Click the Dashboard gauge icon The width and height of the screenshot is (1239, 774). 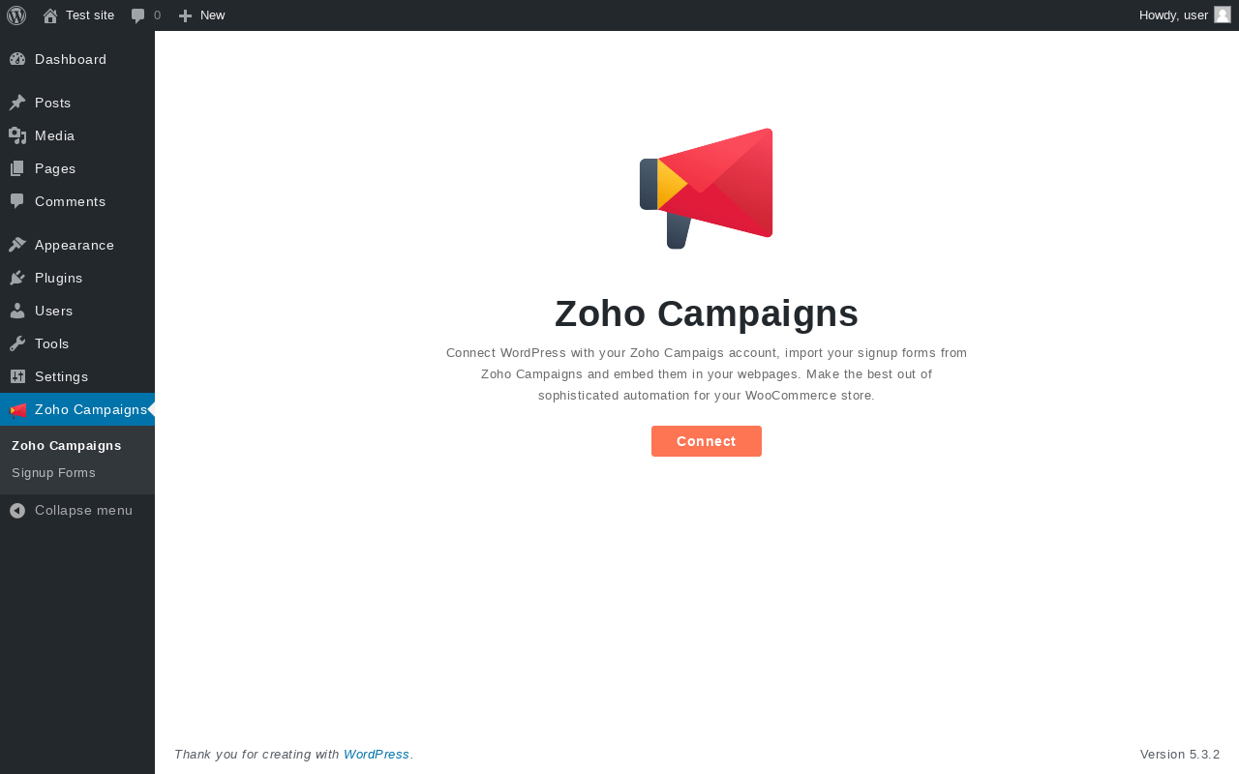(17, 59)
